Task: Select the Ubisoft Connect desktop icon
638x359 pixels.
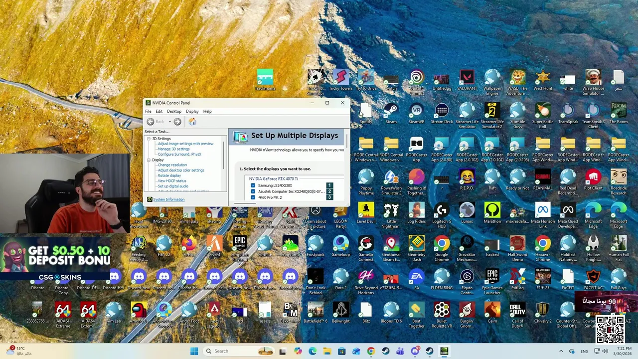Action: point(416,83)
